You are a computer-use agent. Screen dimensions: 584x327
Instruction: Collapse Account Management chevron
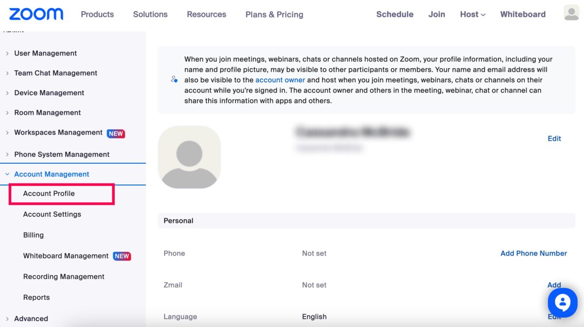click(7, 174)
